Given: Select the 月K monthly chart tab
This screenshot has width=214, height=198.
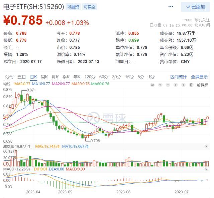Looking at the screenshot, I should pyautogui.click(x=55, y=77).
